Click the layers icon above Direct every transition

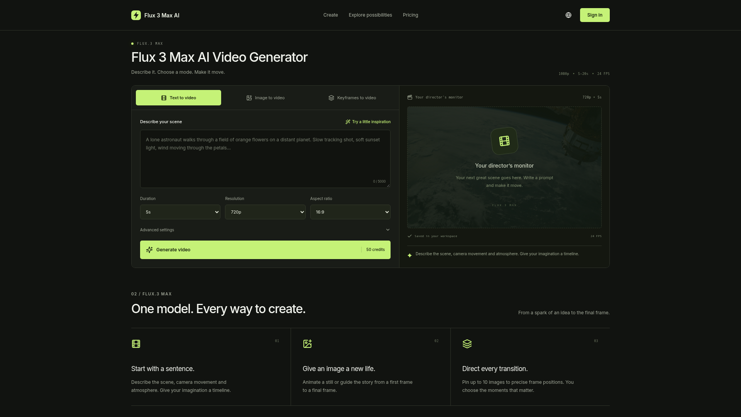pyautogui.click(x=467, y=344)
